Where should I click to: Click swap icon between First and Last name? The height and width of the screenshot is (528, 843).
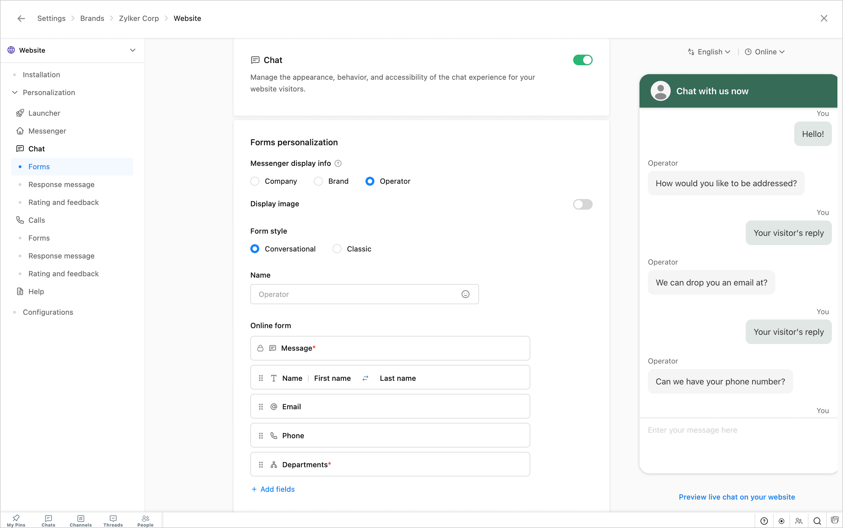coord(365,378)
